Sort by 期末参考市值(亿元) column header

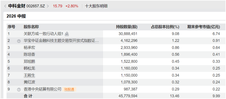204,27
